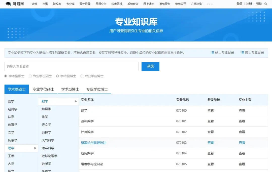
Task: Select the 地球物理学 subcategory
Action: tap(49, 156)
